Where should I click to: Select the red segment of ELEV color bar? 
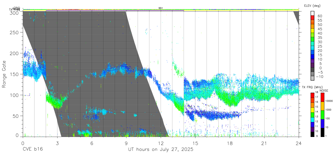click(x=313, y=18)
